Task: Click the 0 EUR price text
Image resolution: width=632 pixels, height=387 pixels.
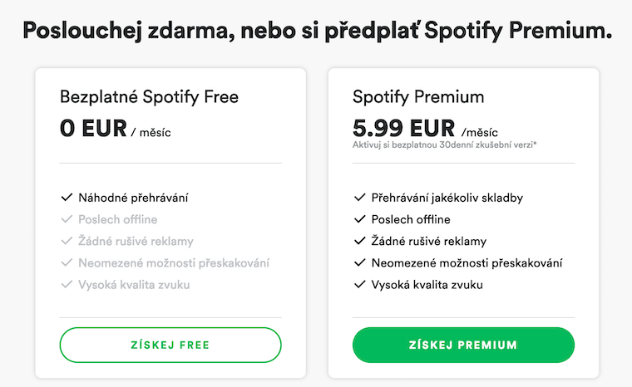Action: [x=93, y=129]
